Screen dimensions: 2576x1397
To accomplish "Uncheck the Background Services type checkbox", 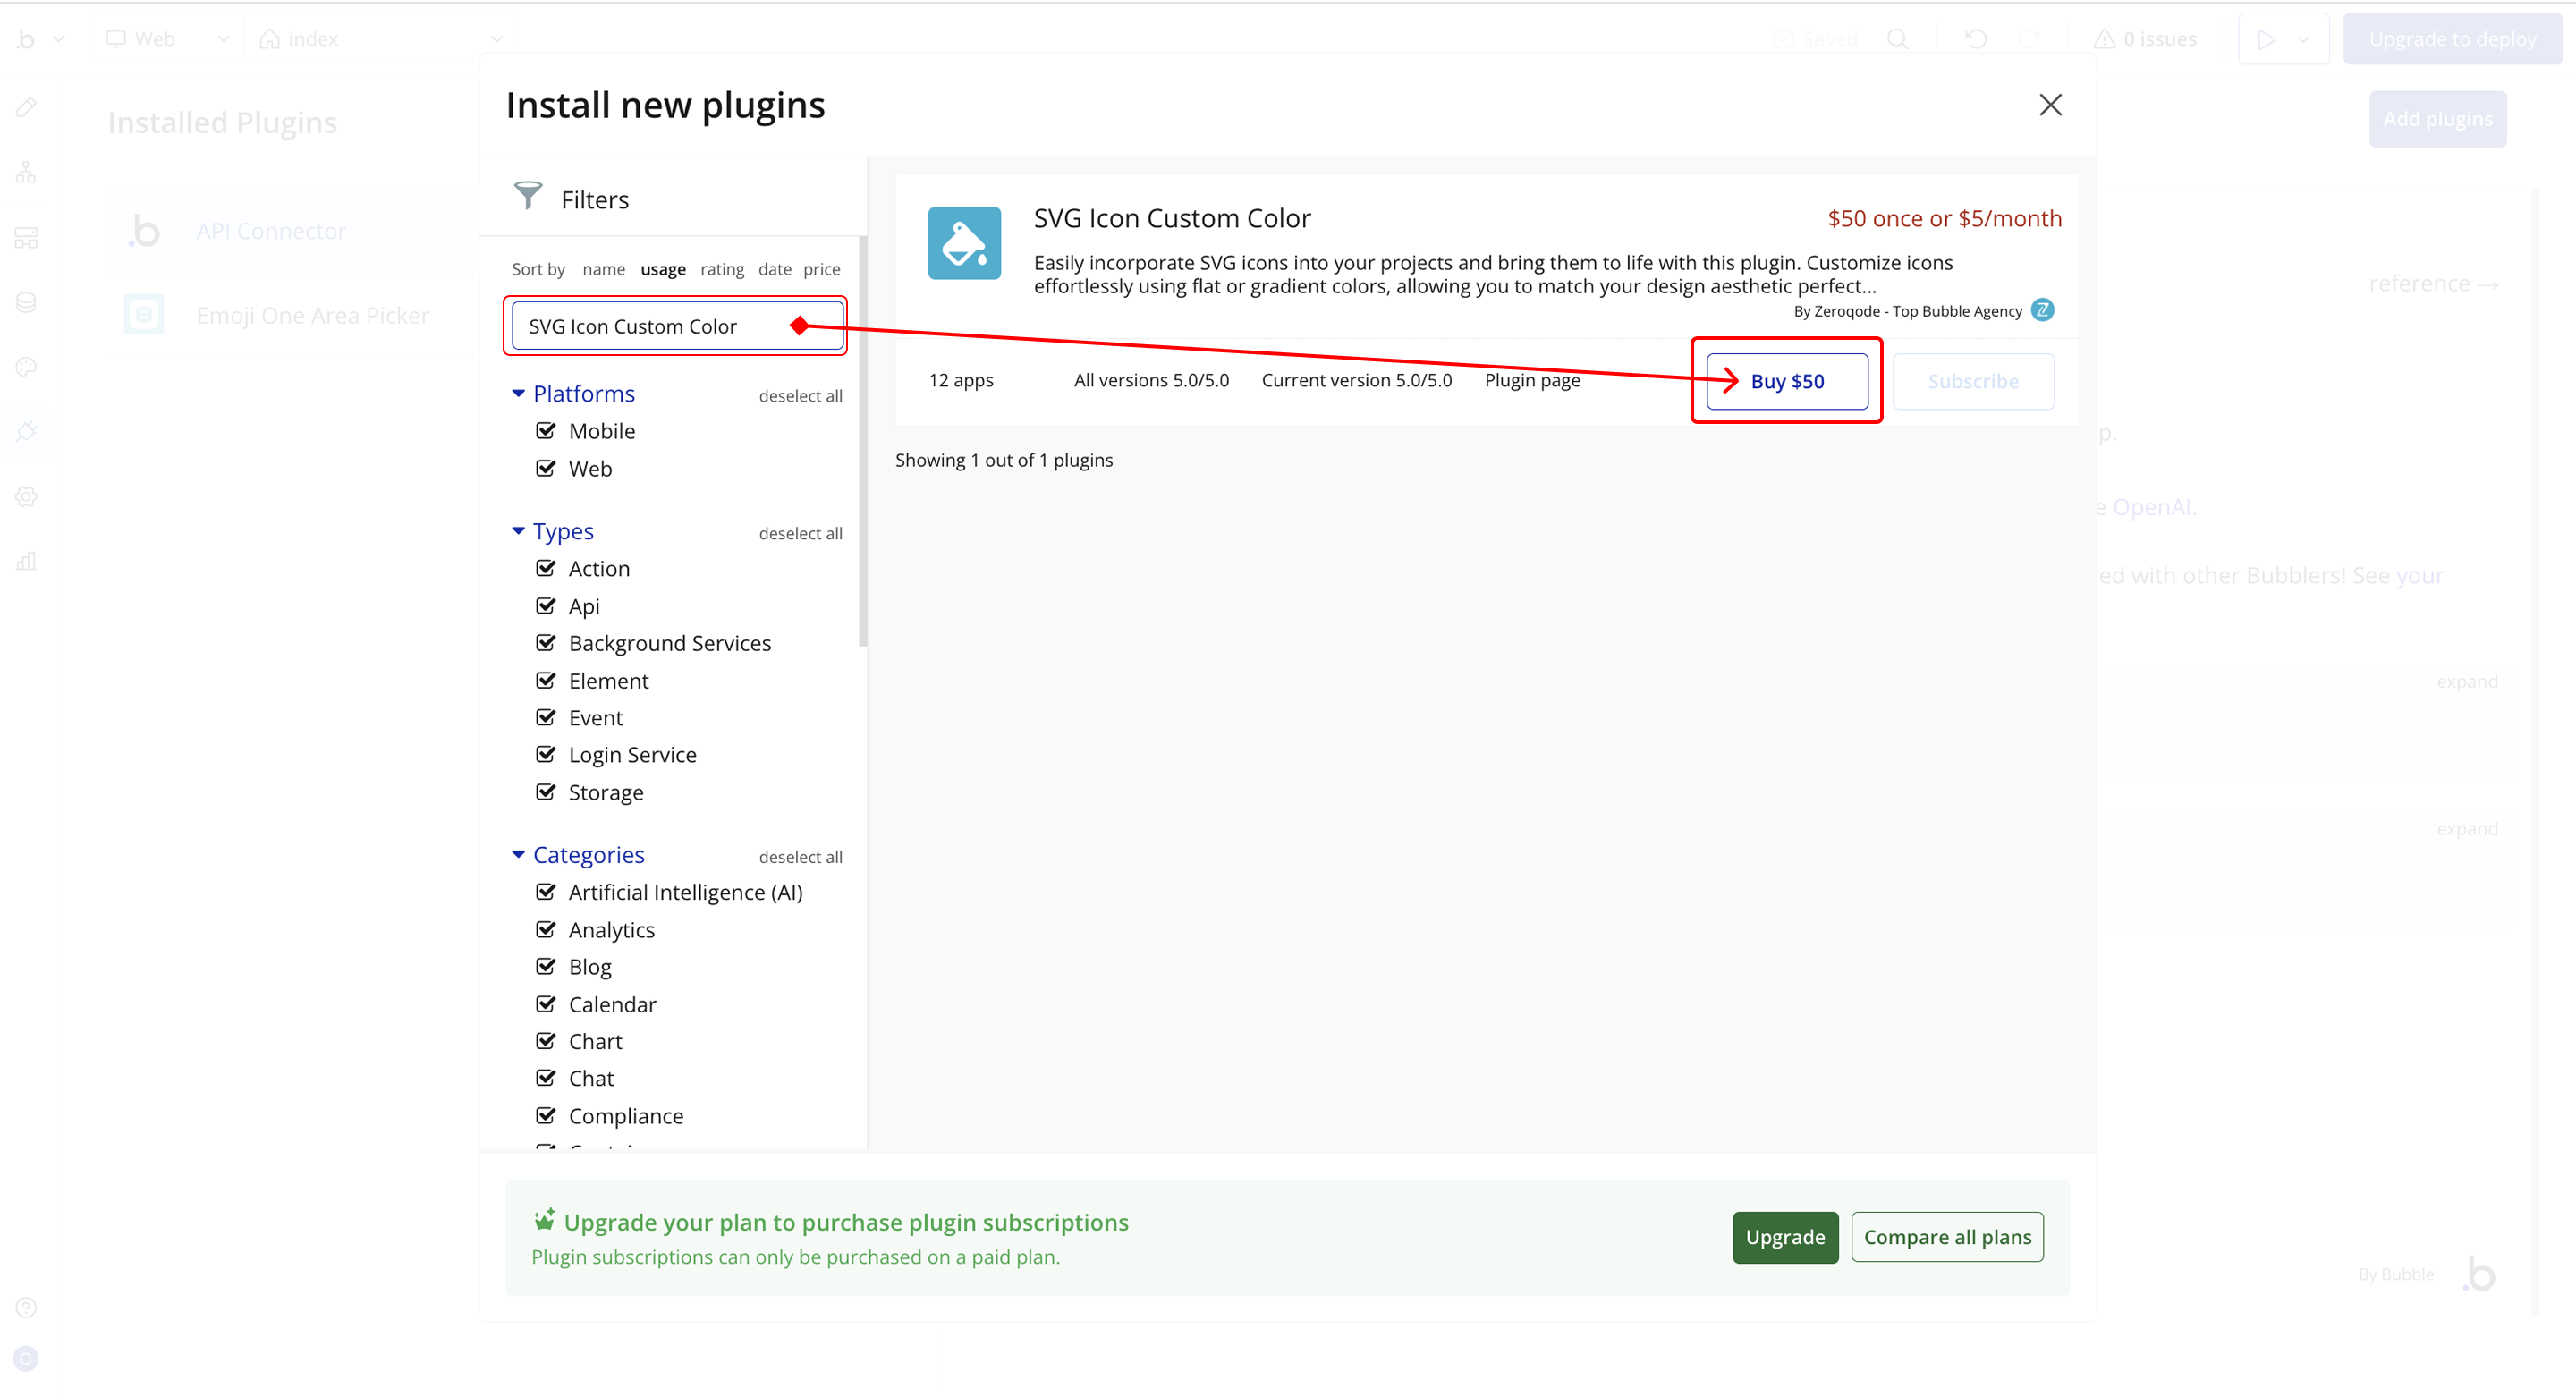I will [546, 643].
